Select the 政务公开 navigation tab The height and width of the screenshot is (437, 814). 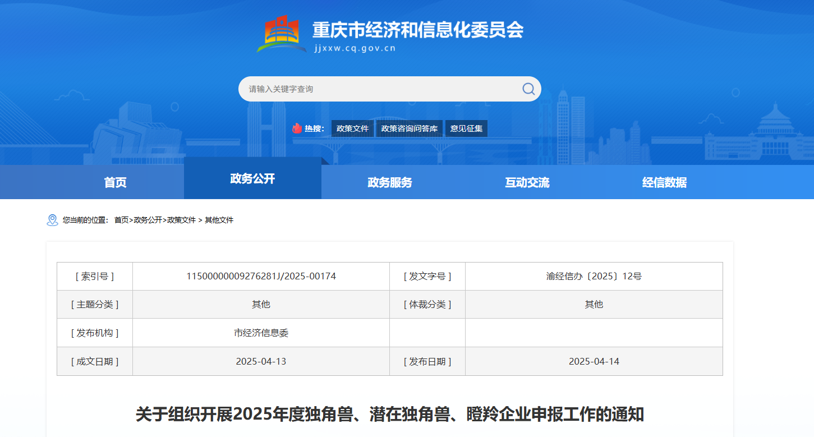[252, 179]
